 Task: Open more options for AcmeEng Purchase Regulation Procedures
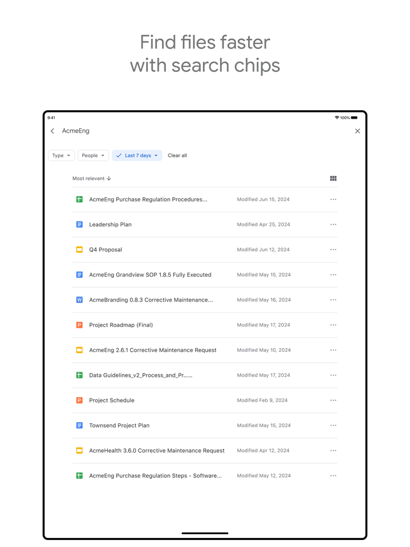coord(333,200)
